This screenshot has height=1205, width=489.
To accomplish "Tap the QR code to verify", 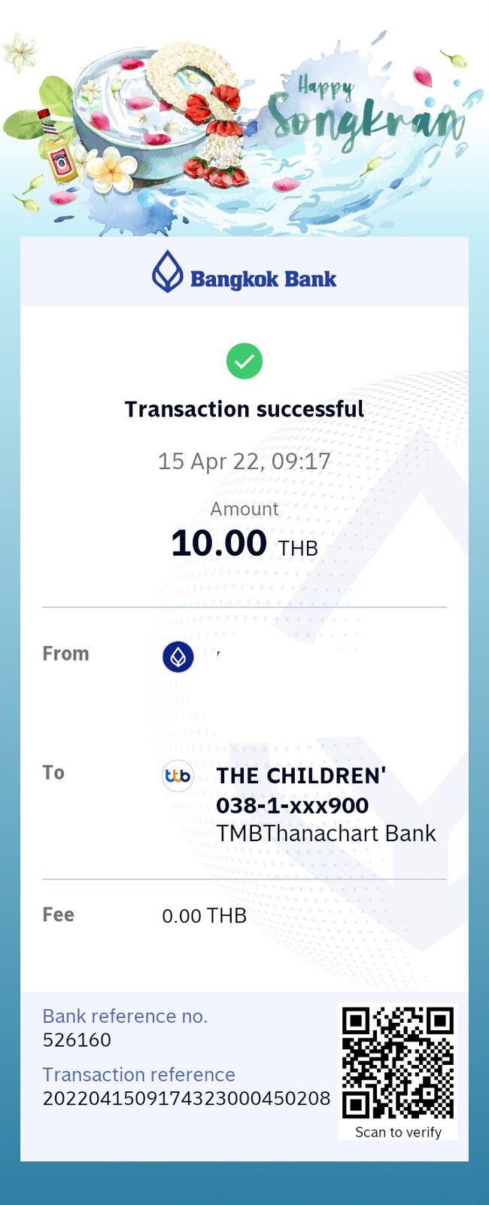I will coord(397,1062).
